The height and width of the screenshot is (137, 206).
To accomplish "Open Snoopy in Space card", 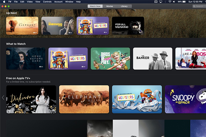I will pyautogui.click(x=185, y=99).
